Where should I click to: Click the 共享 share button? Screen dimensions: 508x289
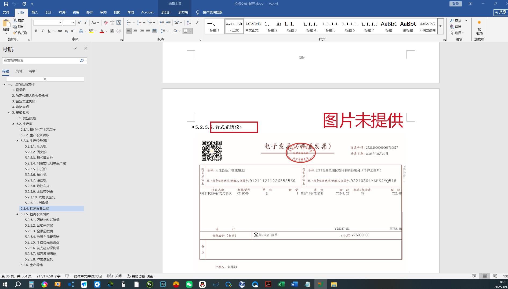(x=500, y=12)
